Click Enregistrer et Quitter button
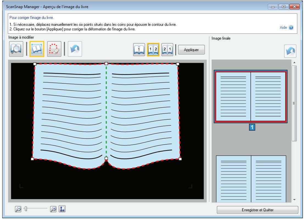 click(258, 210)
